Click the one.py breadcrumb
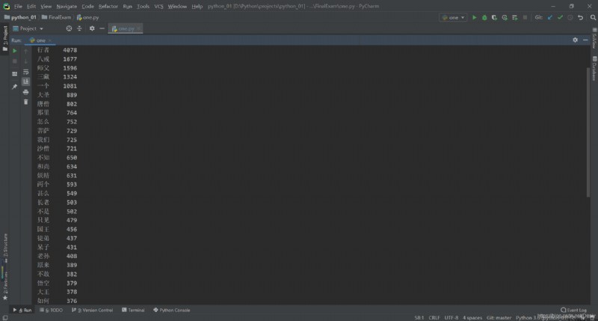598x321 pixels. tap(87, 17)
